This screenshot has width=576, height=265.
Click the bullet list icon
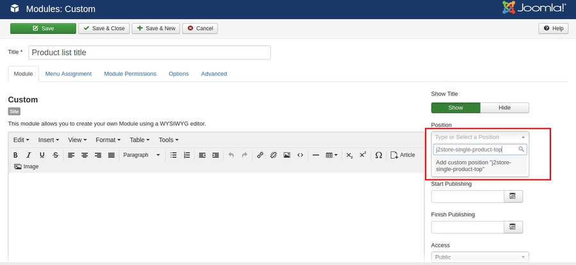(173, 155)
